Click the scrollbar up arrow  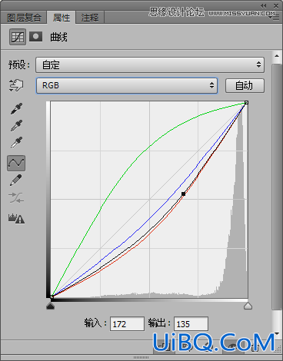[x=277, y=55]
